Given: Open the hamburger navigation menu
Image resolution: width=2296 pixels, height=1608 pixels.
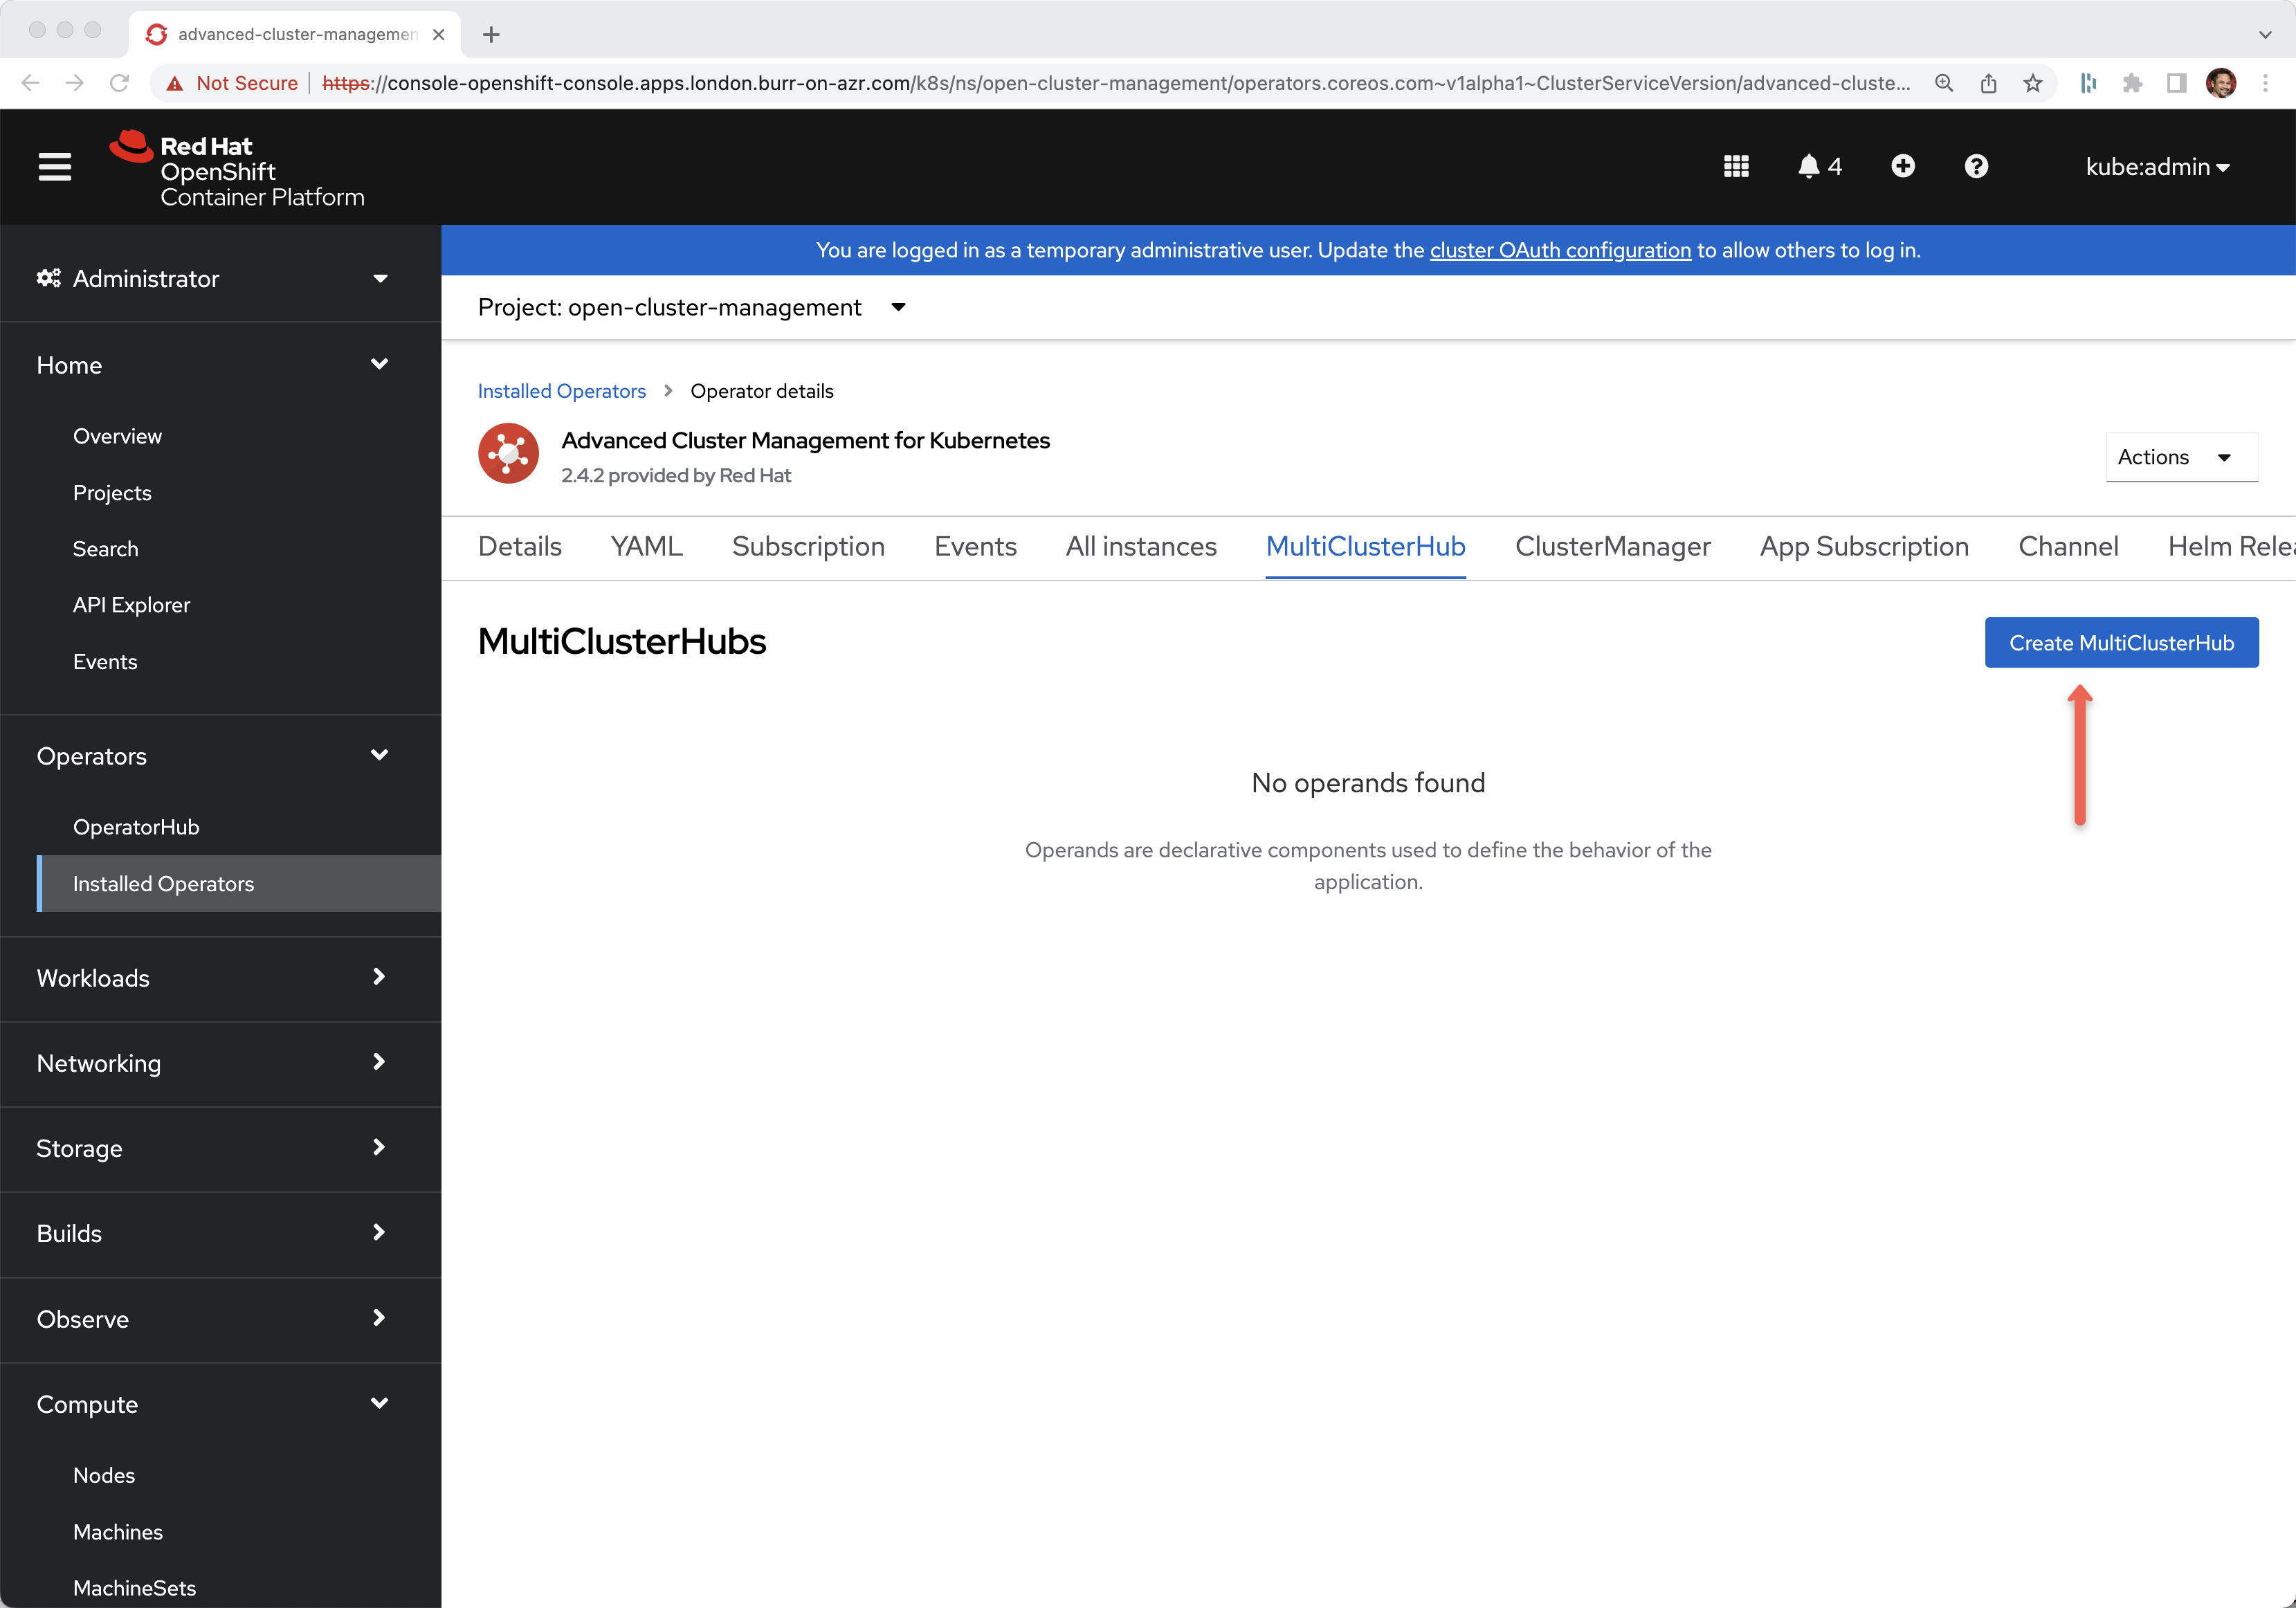Looking at the screenshot, I should (x=55, y=166).
